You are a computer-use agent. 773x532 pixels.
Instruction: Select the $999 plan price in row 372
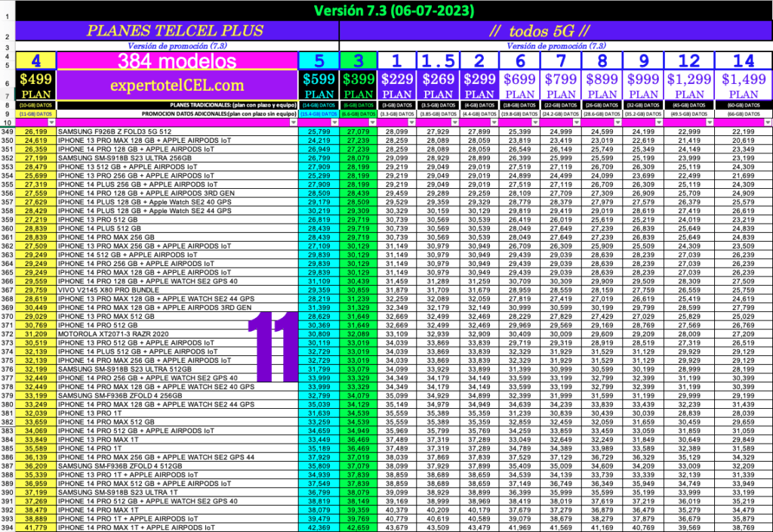tap(643, 334)
